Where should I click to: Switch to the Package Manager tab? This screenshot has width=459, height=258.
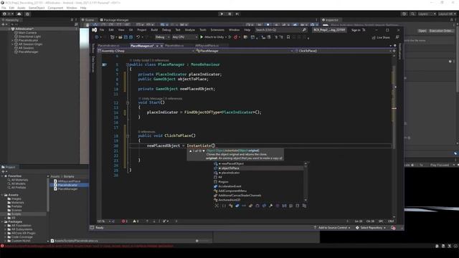[x=115, y=20]
